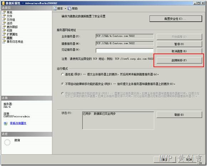Click the 就绪 progress status text

tap(17, 140)
